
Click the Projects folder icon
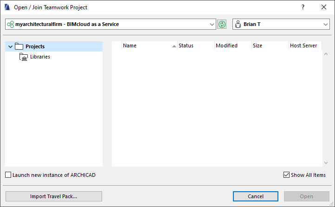pyautogui.click(x=19, y=46)
